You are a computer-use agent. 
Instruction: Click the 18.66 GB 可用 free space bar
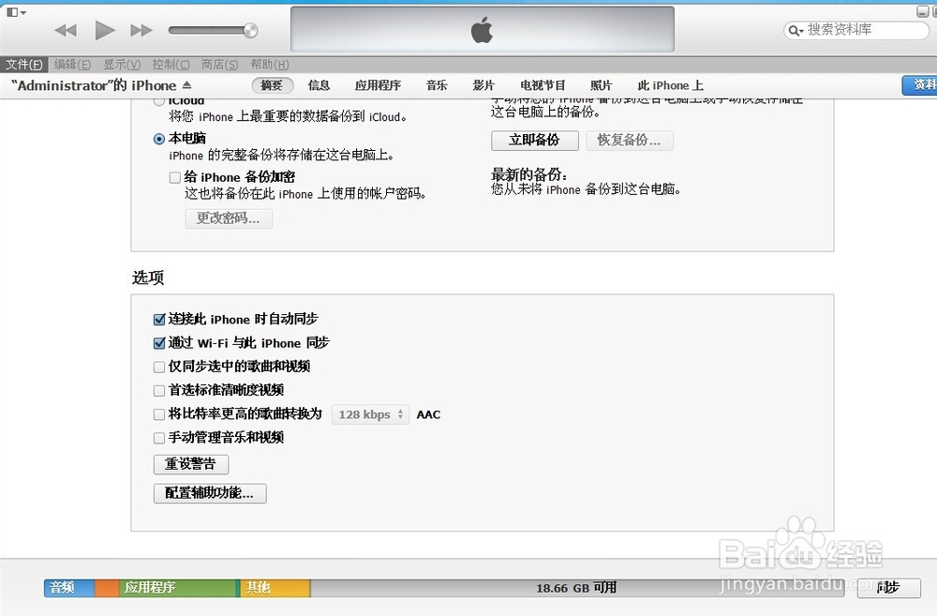(576, 588)
